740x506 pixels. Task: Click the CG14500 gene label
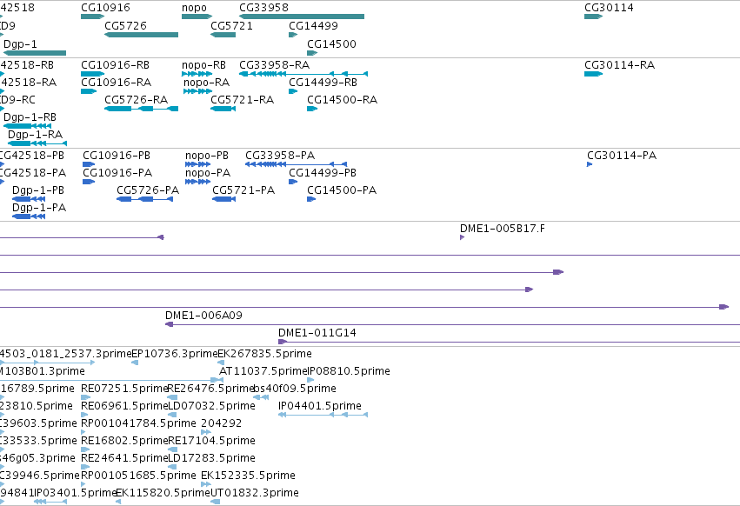(332, 43)
